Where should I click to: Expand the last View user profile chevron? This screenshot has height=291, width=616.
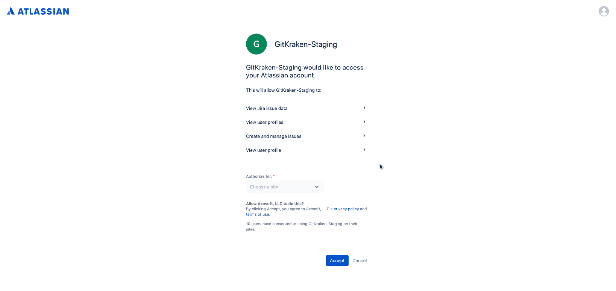click(x=364, y=150)
